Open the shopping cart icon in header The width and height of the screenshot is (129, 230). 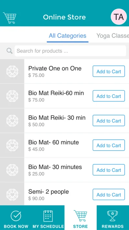click(x=10, y=18)
